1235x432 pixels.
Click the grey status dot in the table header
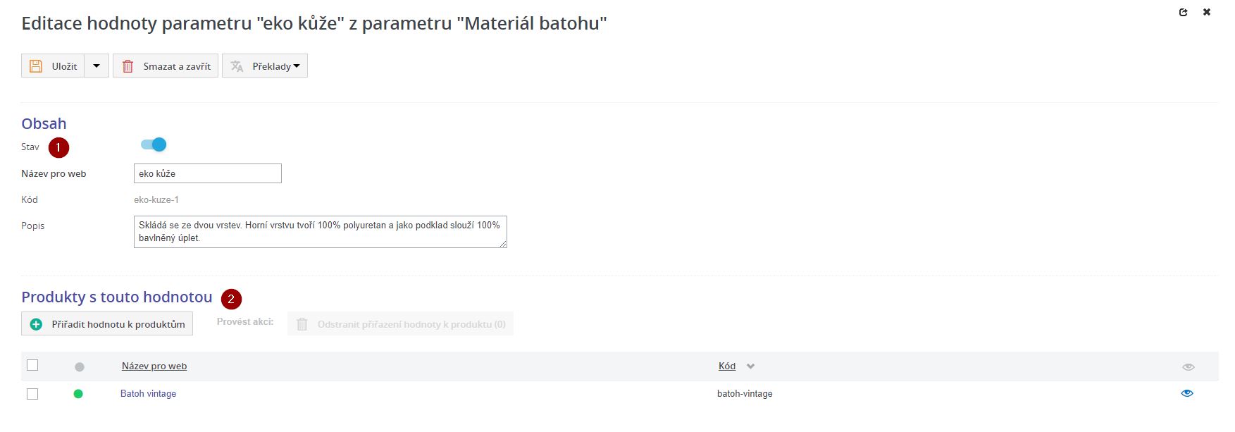click(80, 366)
